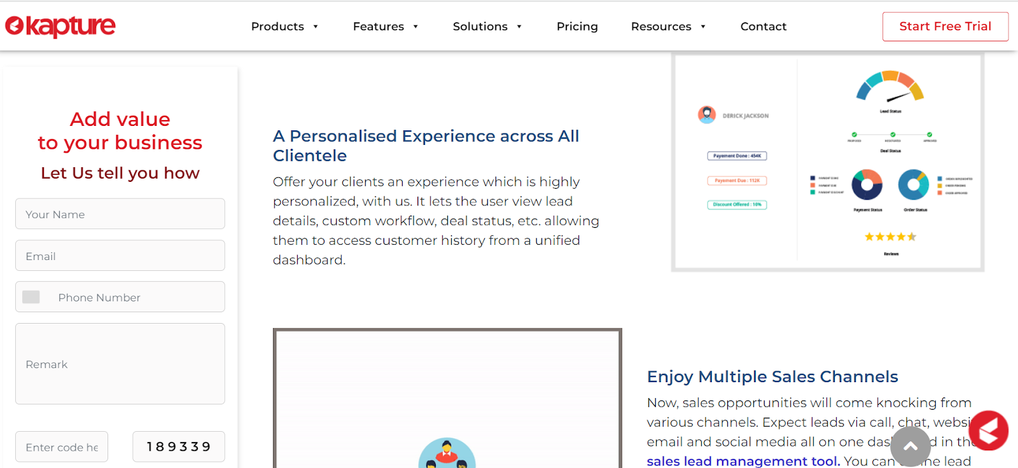Screen dimensions: 1018x468
Task: Click the Start Free Trial button
Action: coord(945,27)
